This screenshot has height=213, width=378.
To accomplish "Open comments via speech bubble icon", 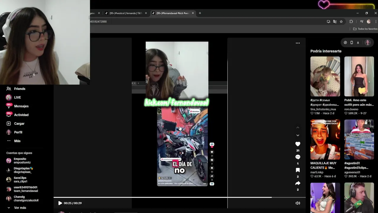I will point(298,157).
